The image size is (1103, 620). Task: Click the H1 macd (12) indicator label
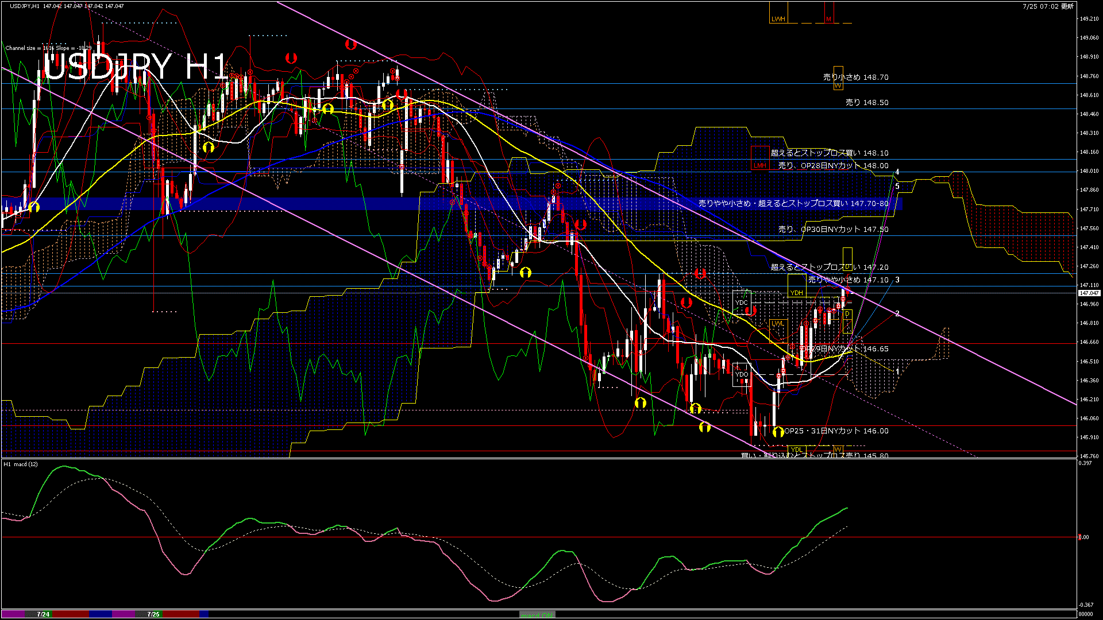coord(20,464)
